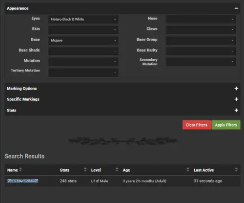Open the Base Shade dropdown
This screenshot has height=203, width=244.
83,51
